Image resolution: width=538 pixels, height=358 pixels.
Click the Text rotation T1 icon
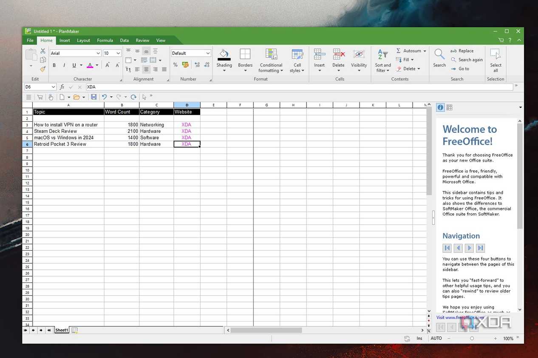point(128,69)
